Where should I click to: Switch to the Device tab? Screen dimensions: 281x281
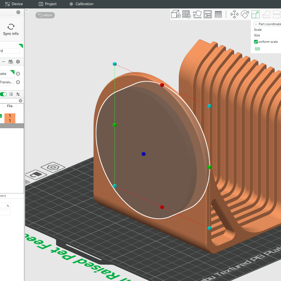pos(14,4)
